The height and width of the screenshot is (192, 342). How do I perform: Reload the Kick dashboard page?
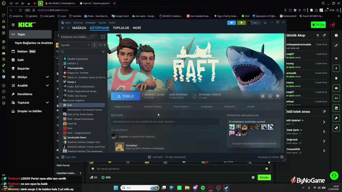coord(20,10)
